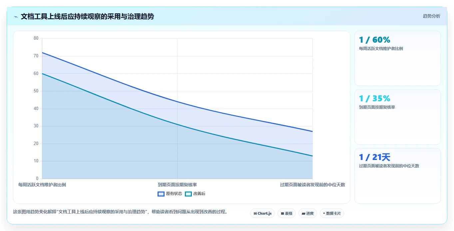Click the blue line start point at 72
The width and height of the screenshot is (454, 231).
click(x=42, y=52)
